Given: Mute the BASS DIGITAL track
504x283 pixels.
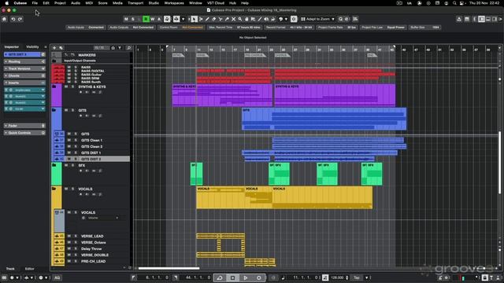Looking at the screenshot, I should [69, 71].
